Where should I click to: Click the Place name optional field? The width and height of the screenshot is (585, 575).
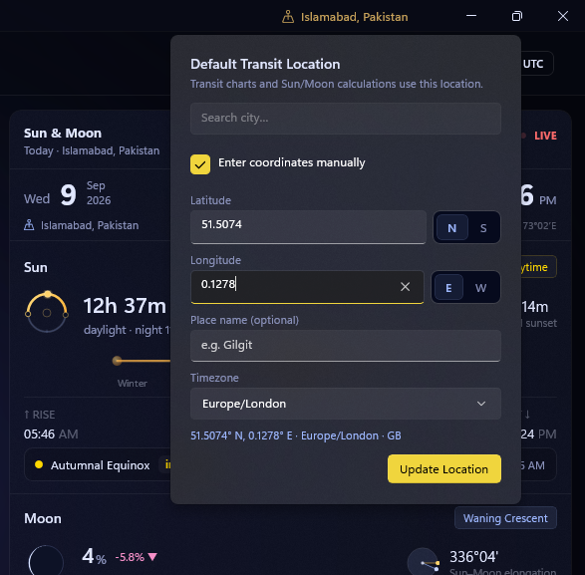(x=346, y=346)
